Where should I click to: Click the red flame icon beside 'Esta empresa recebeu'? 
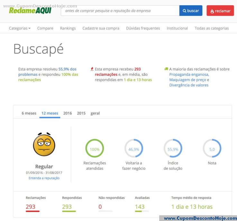[x=92, y=69]
